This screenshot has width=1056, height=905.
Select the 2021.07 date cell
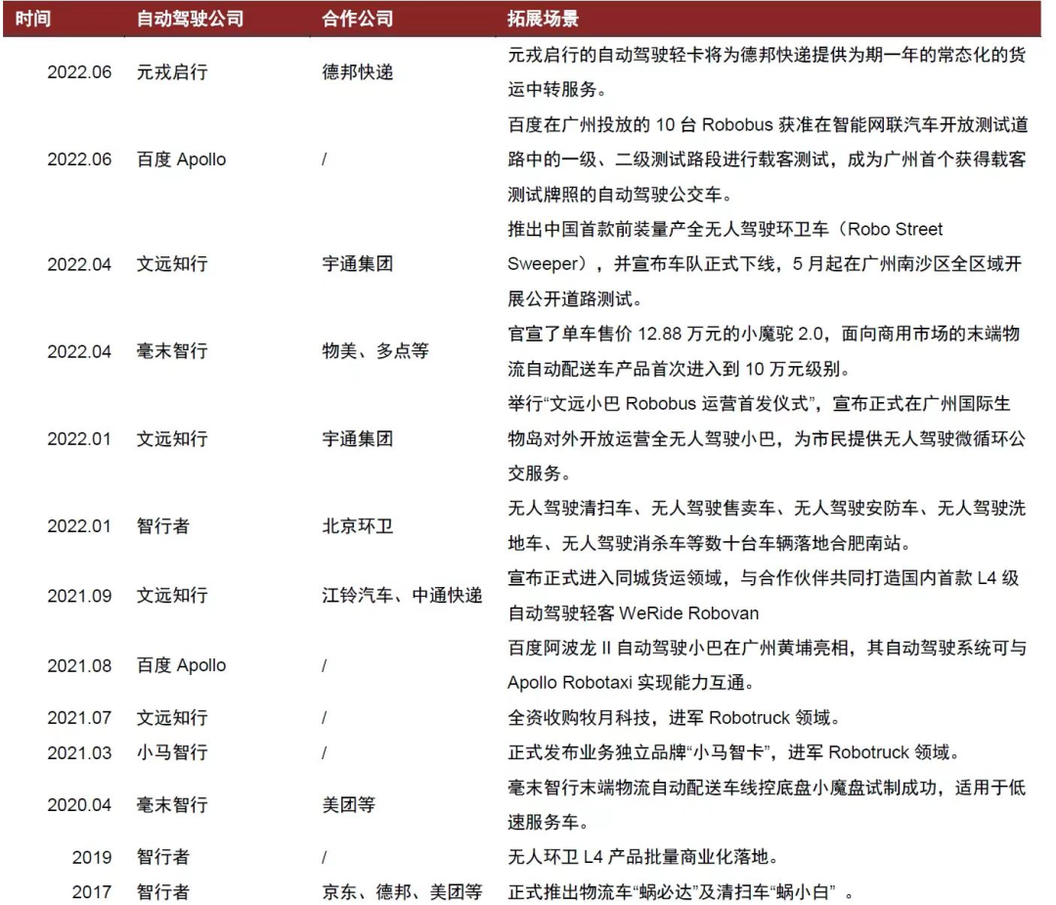[x=79, y=718]
